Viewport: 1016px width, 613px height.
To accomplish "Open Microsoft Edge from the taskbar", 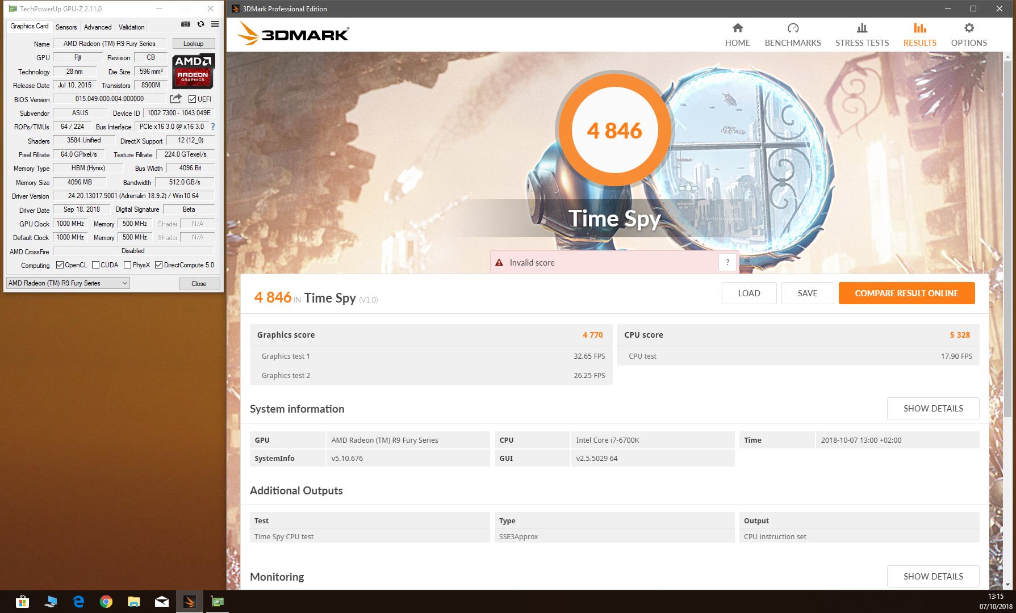I will tap(78, 601).
